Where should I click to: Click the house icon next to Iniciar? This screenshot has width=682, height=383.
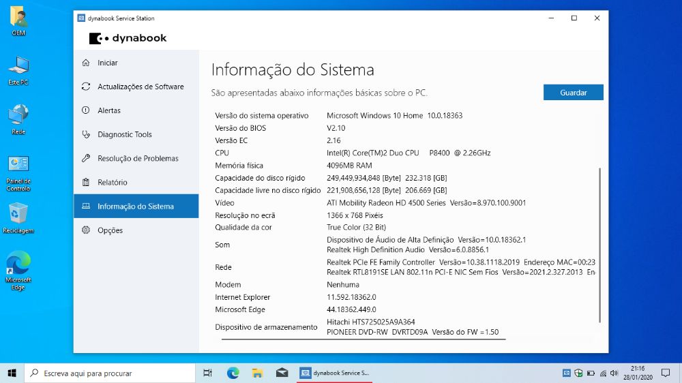pos(86,63)
